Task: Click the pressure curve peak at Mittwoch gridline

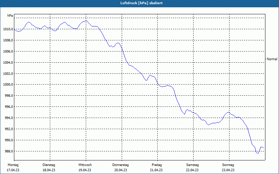Action: point(86,21)
